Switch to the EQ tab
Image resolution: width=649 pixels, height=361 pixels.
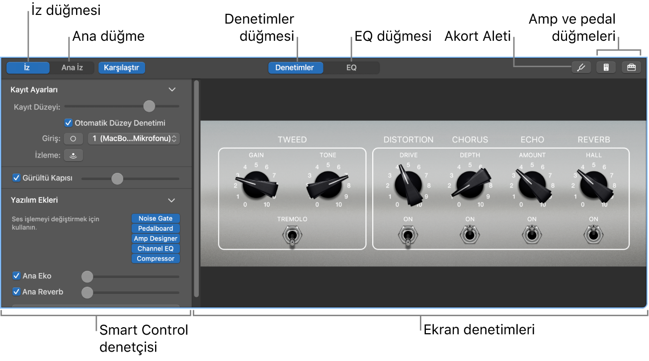[351, 68]
